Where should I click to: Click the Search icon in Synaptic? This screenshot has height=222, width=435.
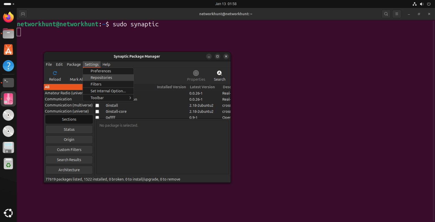(219, 75)
